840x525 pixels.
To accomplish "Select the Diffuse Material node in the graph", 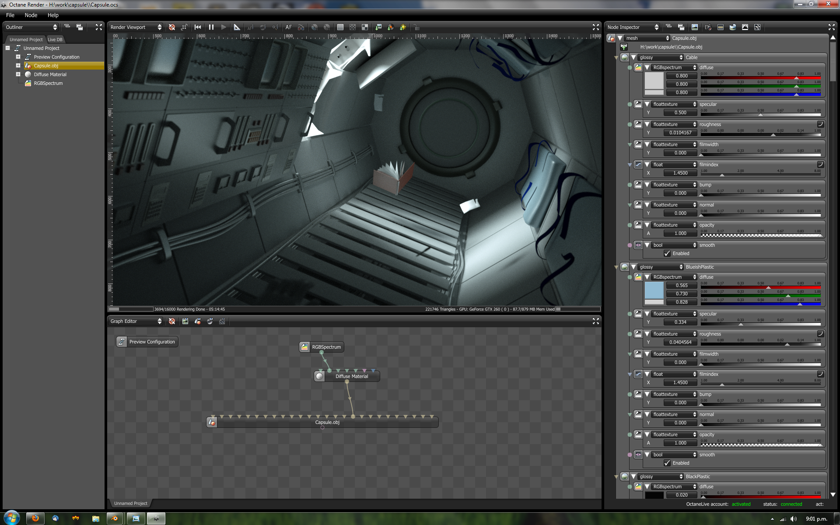I will pos(351,376).
